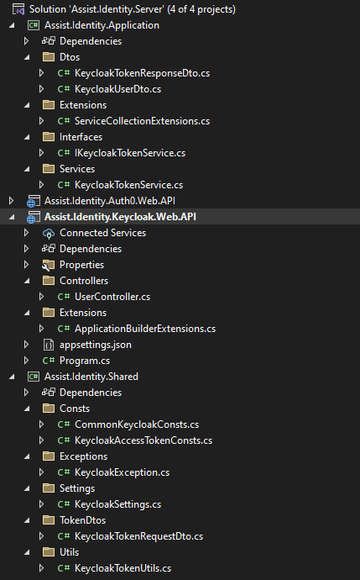The width and height of the screenshot is (360, 580).
Task: Click the C# icon beside Program.cs
Action: pos(49,361)
